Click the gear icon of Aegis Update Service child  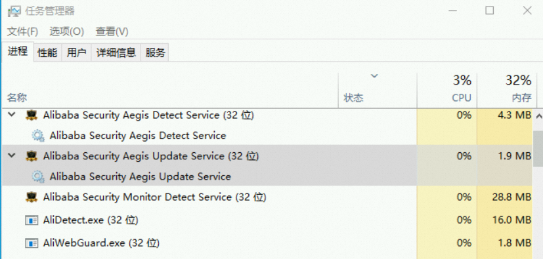(x=38, y=176)
